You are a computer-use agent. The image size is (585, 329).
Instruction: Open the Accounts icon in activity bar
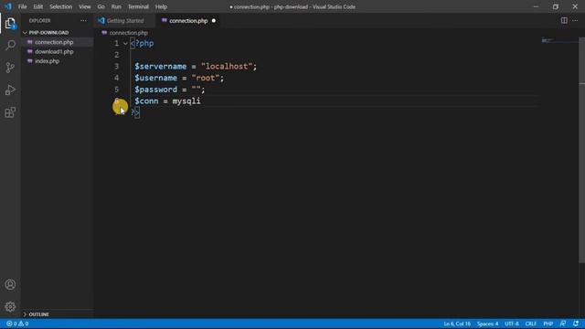click(10, 284)
